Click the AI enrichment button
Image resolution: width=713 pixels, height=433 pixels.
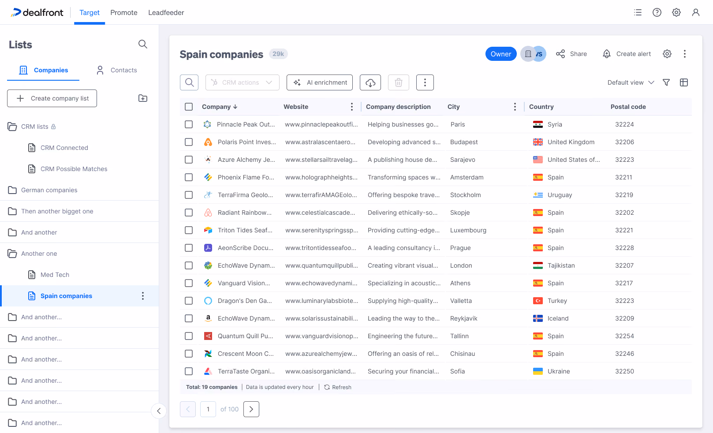point(320,82)
